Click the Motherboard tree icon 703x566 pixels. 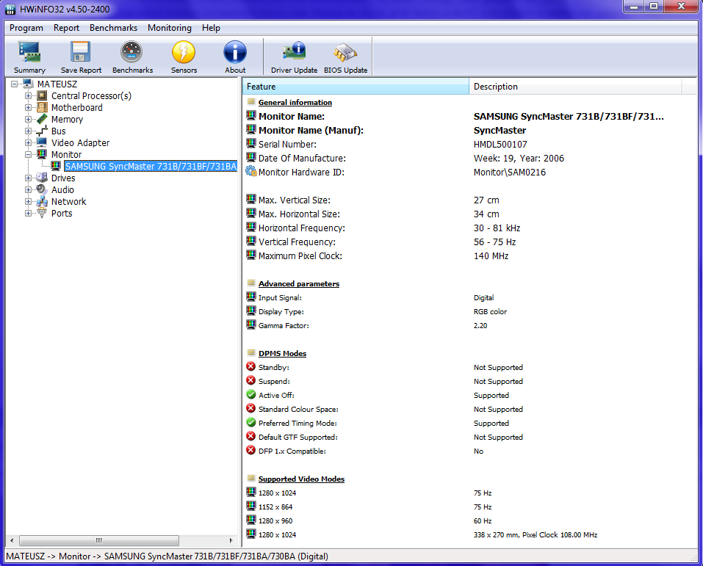coord(42,107)
